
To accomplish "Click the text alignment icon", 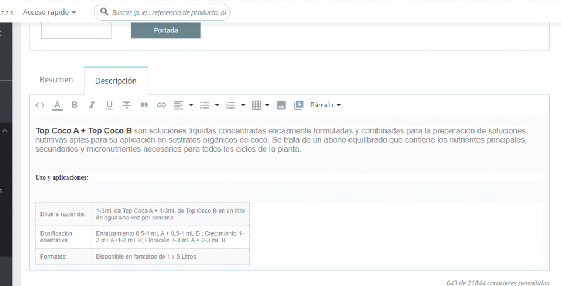I will pyautogui.click(x=178, y=105).
